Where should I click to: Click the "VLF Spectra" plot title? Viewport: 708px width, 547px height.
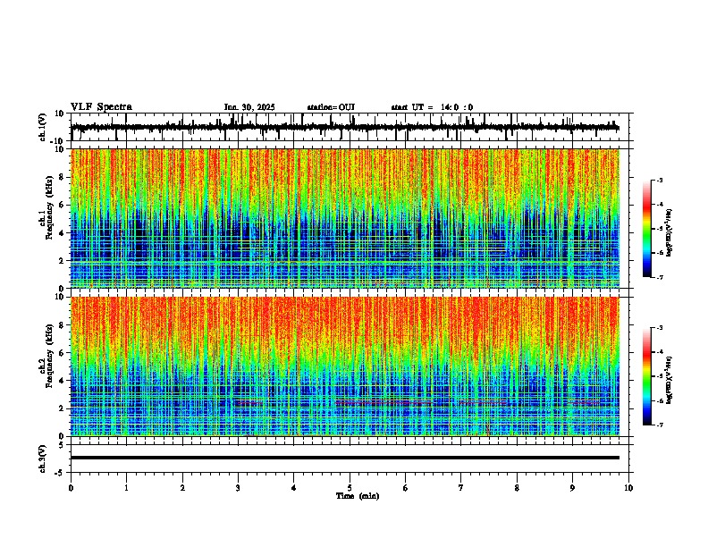[x=101, y=107]
